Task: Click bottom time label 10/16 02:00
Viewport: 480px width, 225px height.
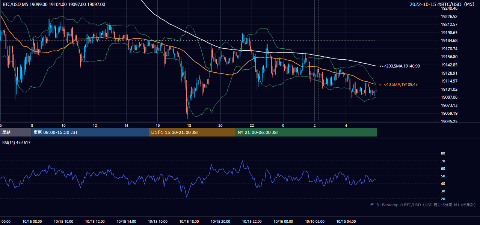Action: click(315, 222)
